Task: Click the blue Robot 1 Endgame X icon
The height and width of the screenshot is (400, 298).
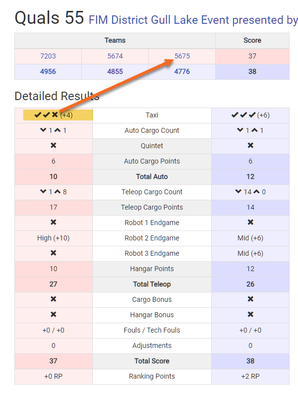Action: tap(250, 222)
